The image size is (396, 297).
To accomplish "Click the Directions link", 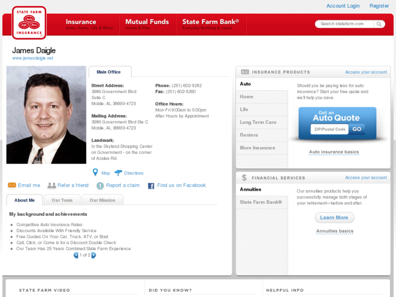I will click(133, 173).
